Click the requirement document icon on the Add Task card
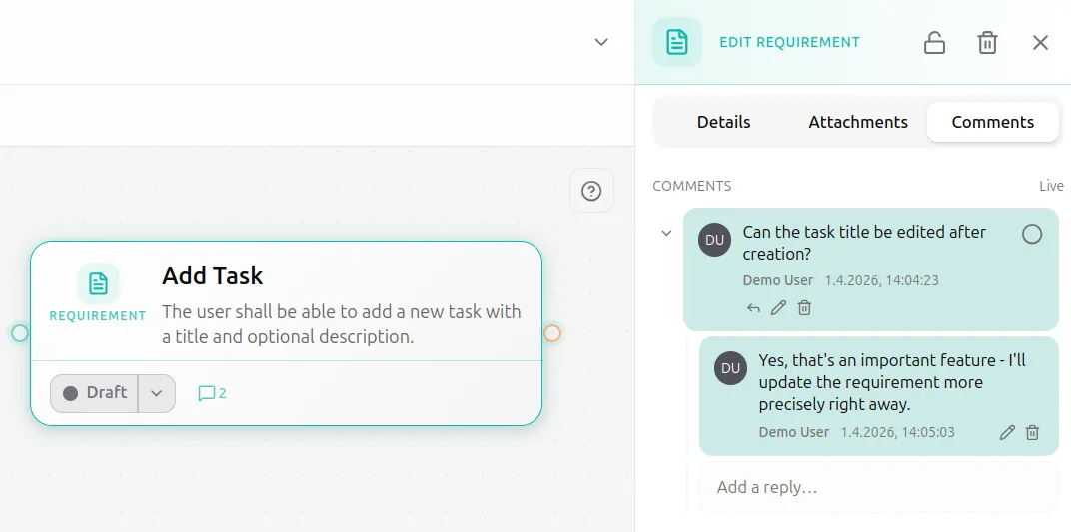The image size is (1071, 532). tap(98, 283)
